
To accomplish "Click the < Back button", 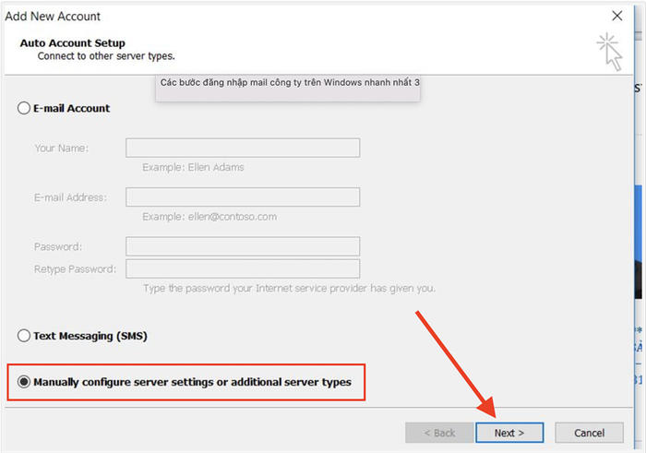I will click(439, 433).
